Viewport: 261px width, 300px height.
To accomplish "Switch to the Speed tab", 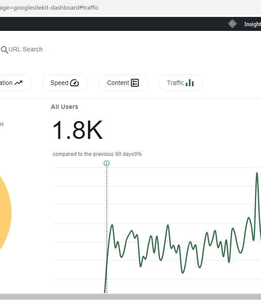I will click(65, 83).
